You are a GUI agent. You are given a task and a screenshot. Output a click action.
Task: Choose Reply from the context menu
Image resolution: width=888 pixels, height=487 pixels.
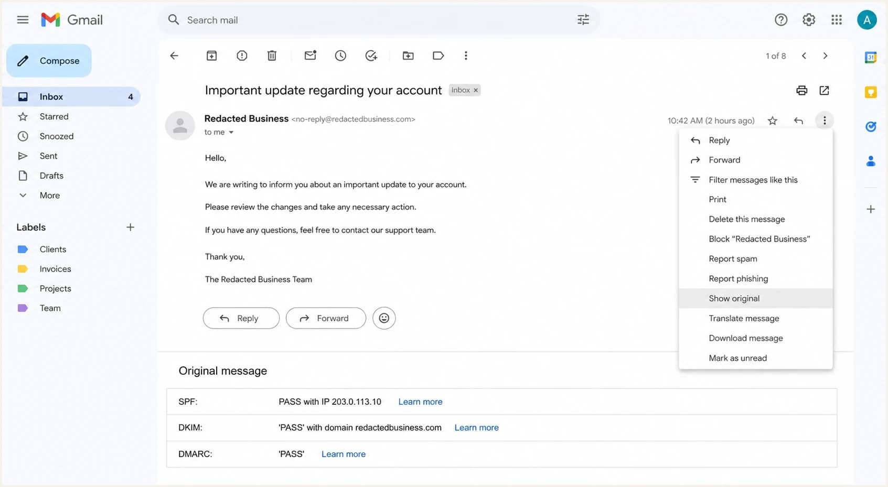coord(755,140)
